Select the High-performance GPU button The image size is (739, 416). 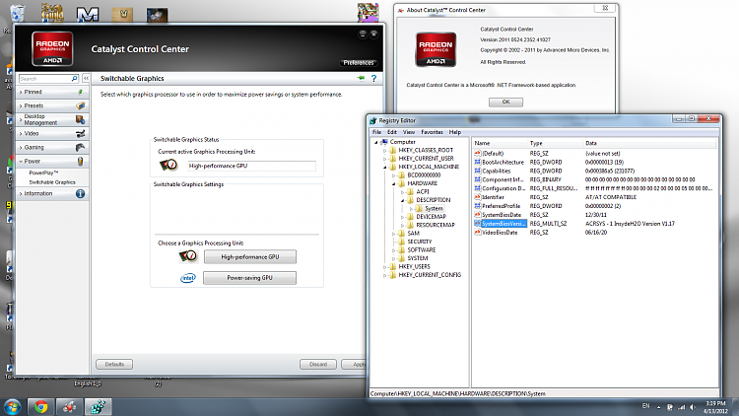click(x=250, y=256)
